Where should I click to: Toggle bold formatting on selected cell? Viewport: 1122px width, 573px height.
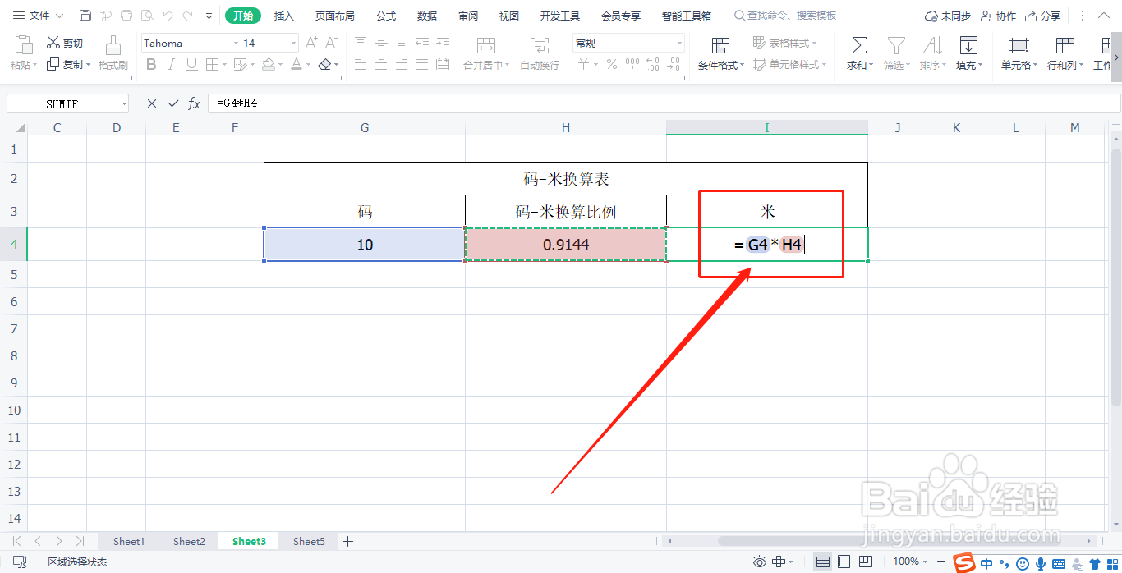click(151, 63)
